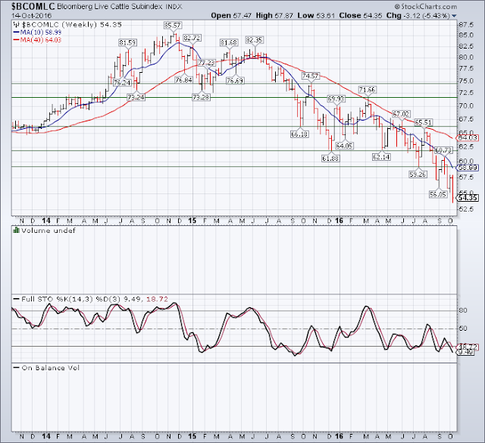Click the 14-Oct-2016 date label
The height and width of the screenshot is (443, 485).
tap(32, 15)
